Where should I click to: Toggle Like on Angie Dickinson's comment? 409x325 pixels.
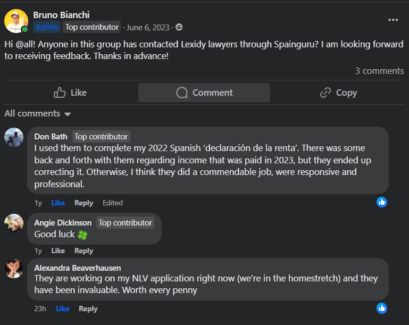(58, 251)
